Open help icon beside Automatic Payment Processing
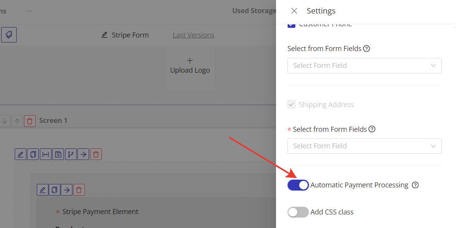456x228 pixels. (x=415, y=185)
